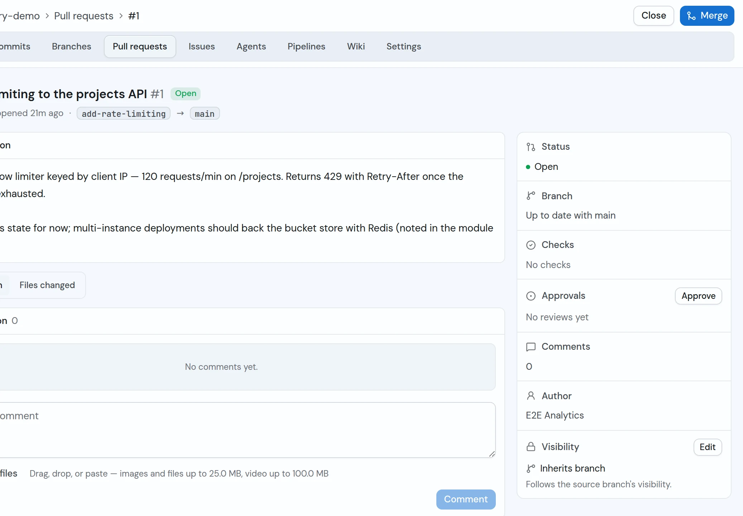Open the Agents tab

pyautogui.click(x=251, y=47)
